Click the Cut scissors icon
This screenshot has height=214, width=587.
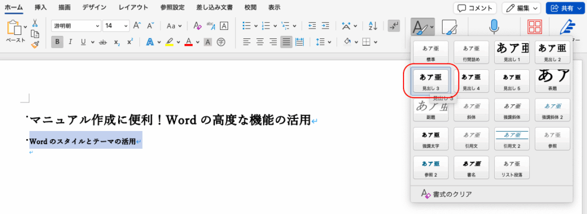(x=35, y=23)
